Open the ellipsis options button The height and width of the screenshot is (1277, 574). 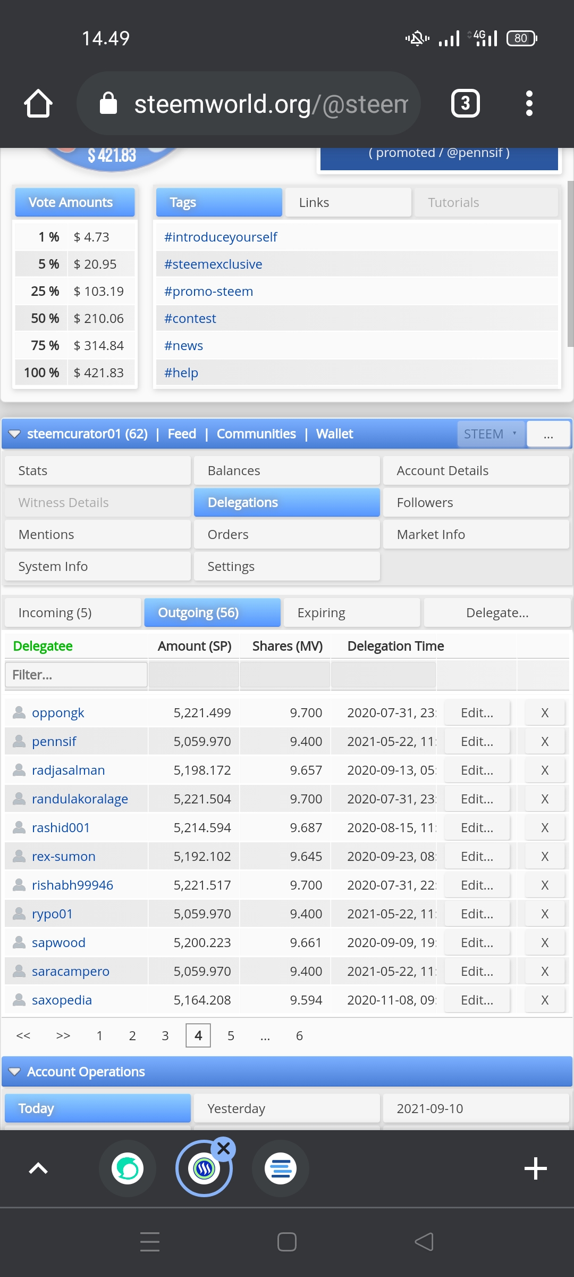(548, 434)
